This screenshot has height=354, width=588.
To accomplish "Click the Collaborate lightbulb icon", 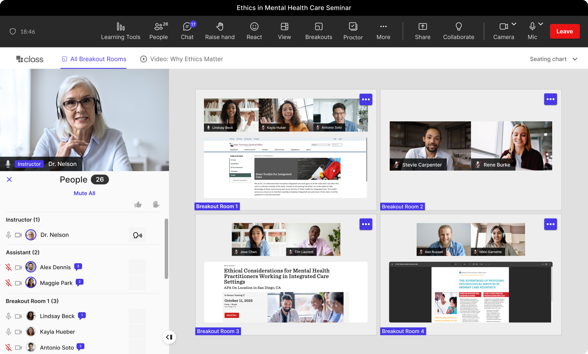I will (x=459, y=27).
